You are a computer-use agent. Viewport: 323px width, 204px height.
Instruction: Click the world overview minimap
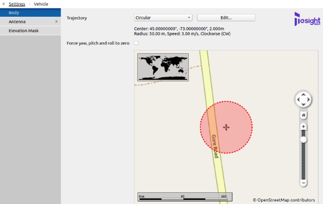click(163, 67)
